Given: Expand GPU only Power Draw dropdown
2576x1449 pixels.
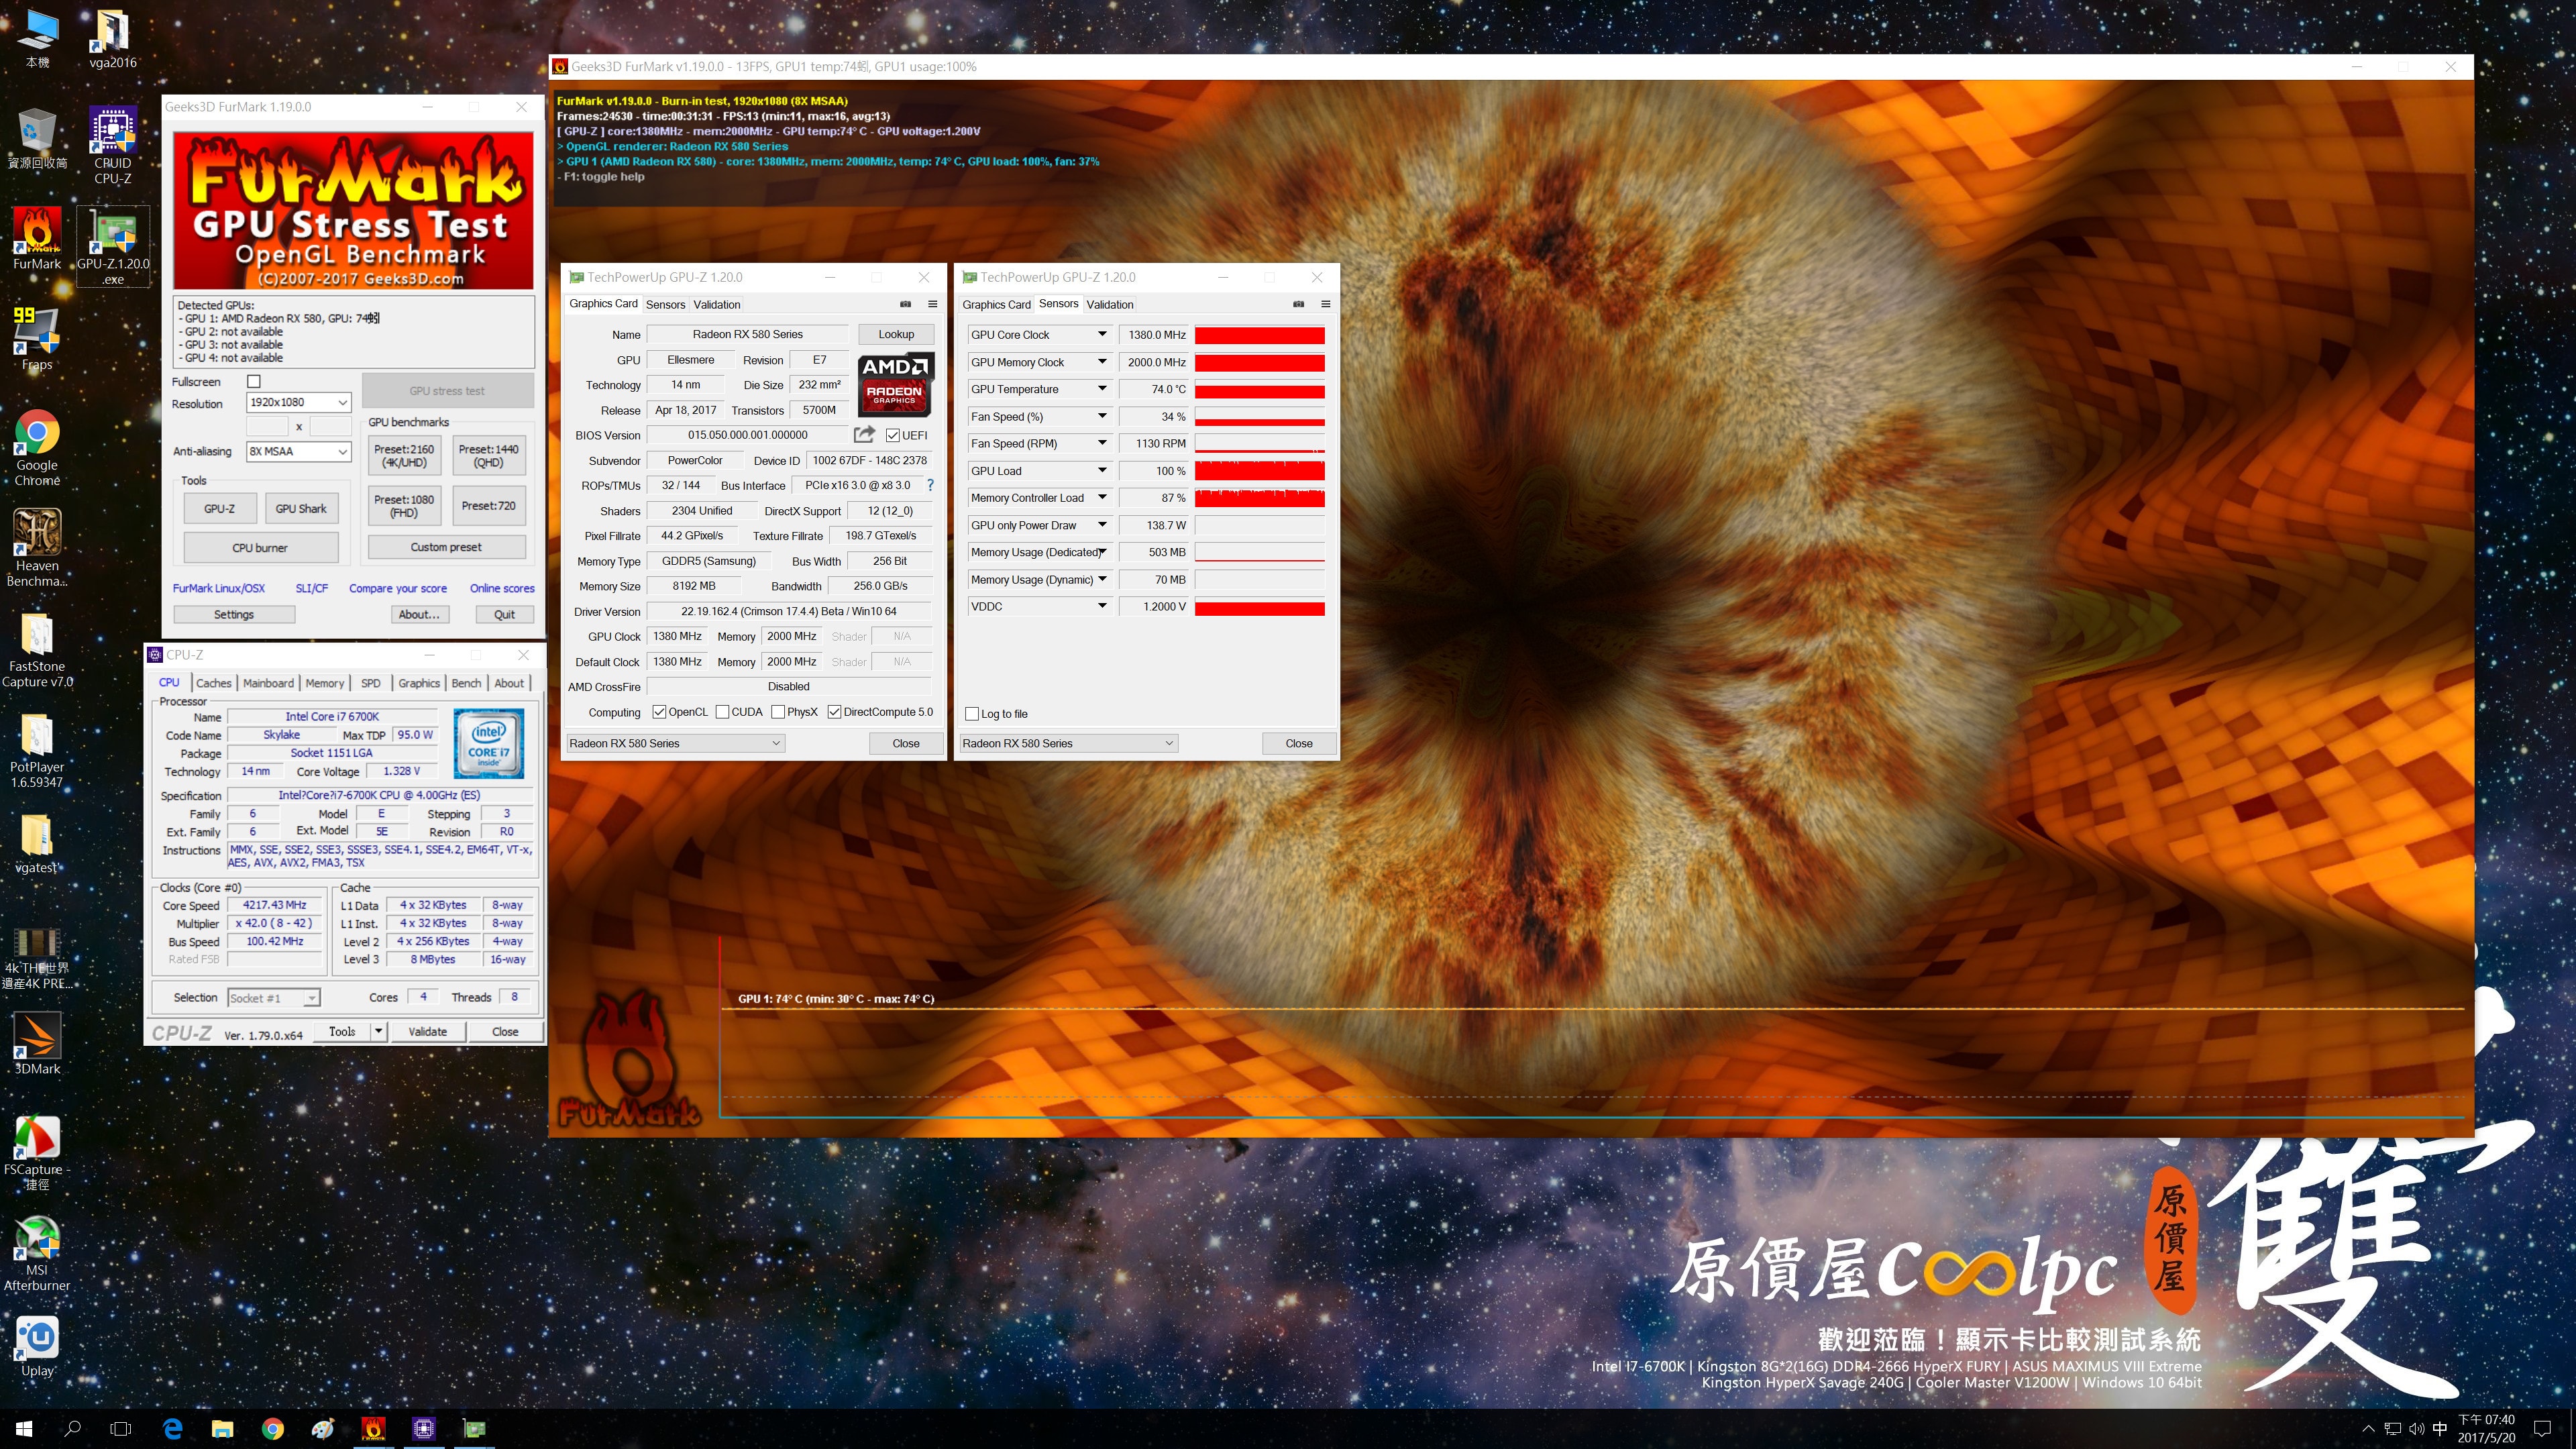Looking at the screenshot, I should click(1102, 525).
